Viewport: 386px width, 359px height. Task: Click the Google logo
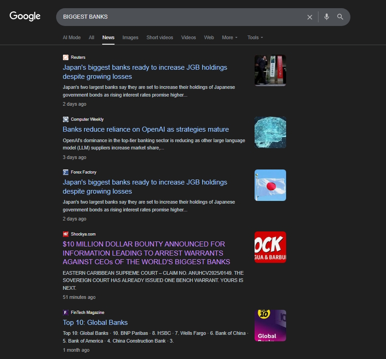(x=25, y=16)
